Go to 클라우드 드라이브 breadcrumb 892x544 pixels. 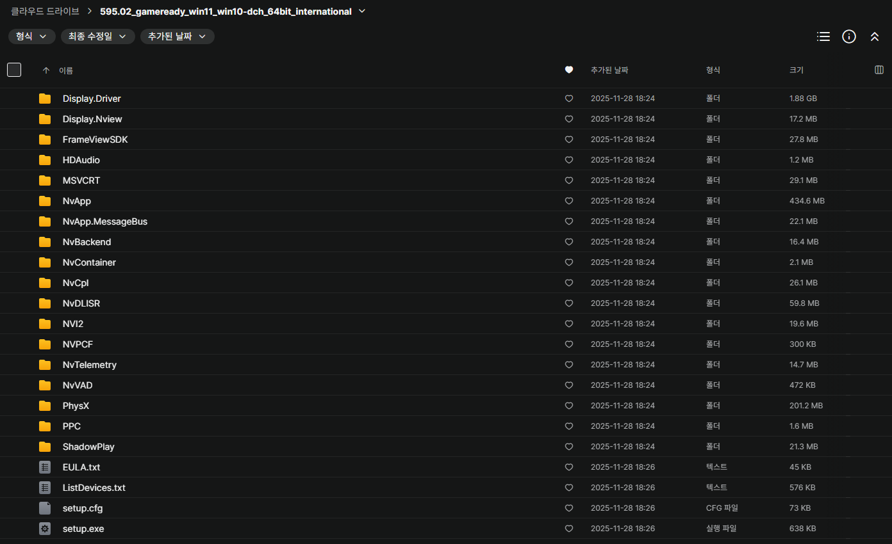[x=45, y=12]
